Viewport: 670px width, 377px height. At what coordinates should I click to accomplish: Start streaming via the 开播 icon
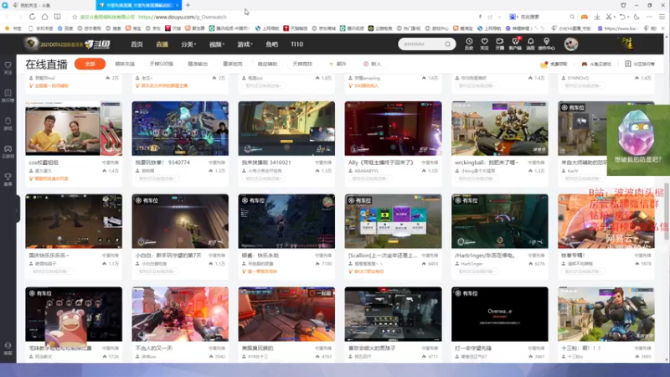click(499, 44)
